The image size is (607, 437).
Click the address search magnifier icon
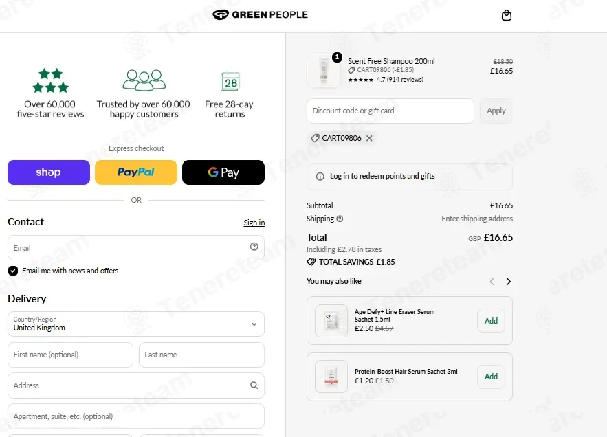254,385
